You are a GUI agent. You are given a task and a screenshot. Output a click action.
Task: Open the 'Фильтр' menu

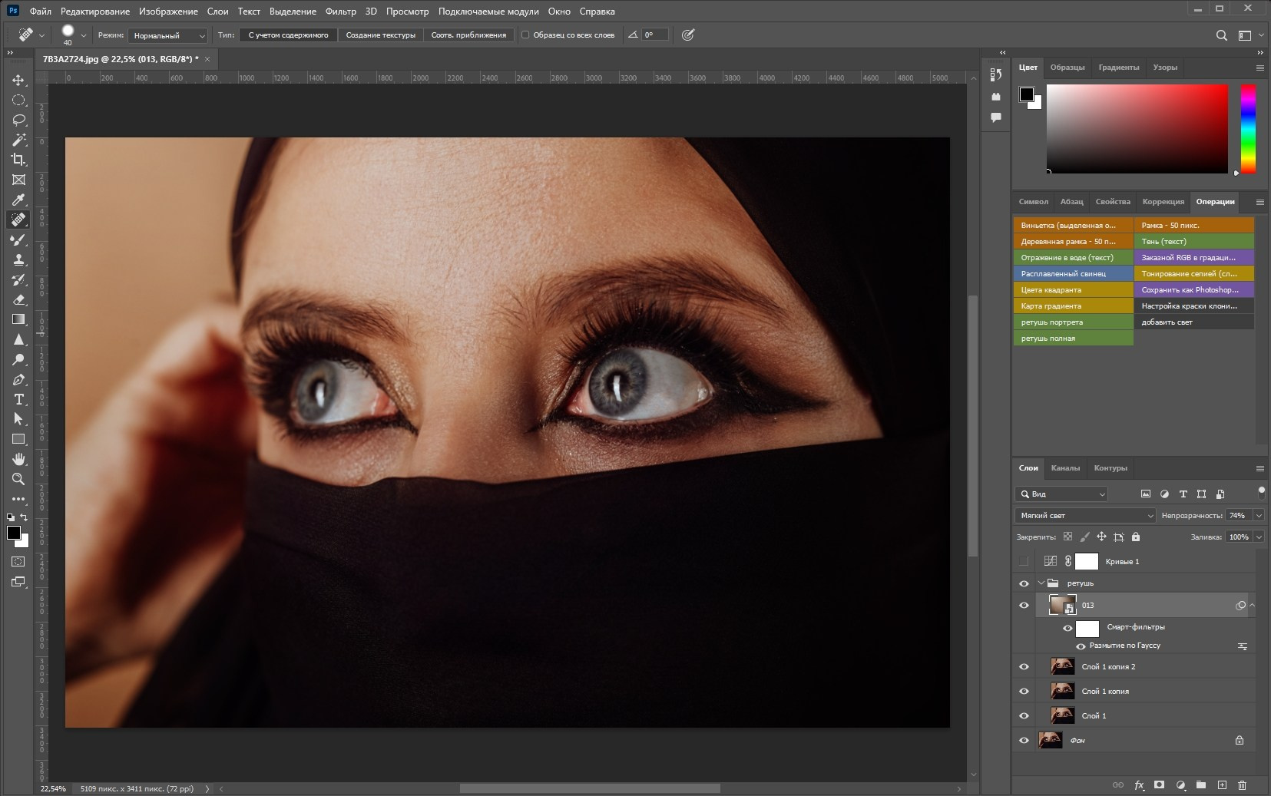pyautogui.click(x=340, y=12)
